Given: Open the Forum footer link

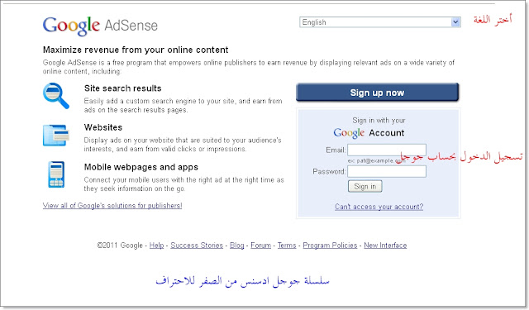Looking at the screenshot, I should click(x=261, y=246).
